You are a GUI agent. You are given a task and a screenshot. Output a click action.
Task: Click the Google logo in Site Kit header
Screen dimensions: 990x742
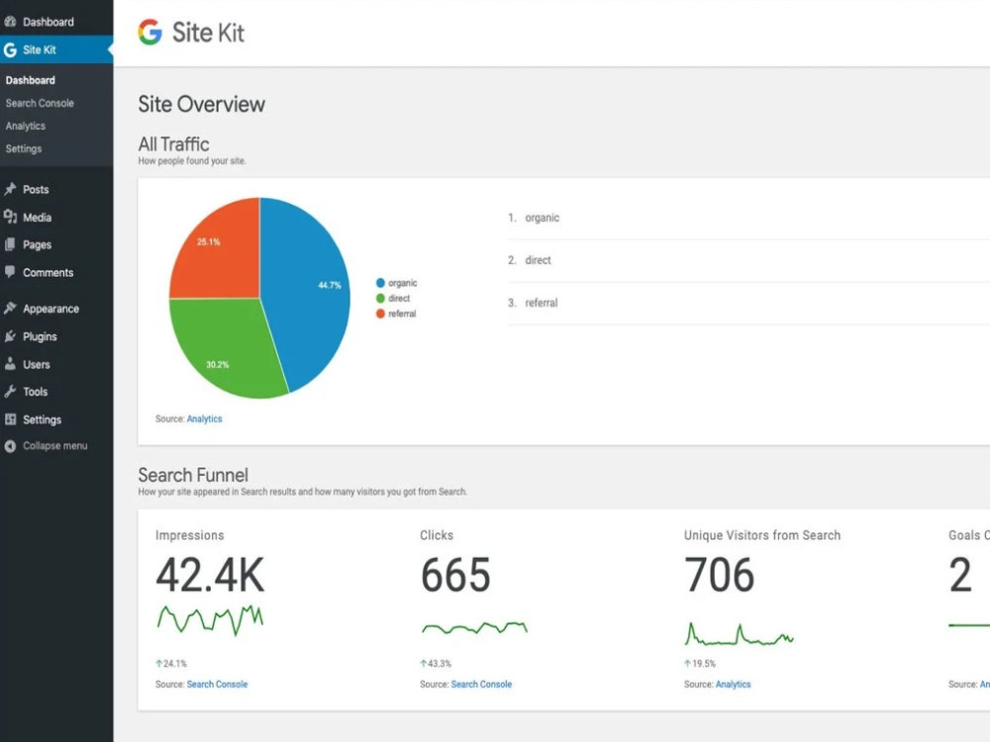click(x=150, y=33)
